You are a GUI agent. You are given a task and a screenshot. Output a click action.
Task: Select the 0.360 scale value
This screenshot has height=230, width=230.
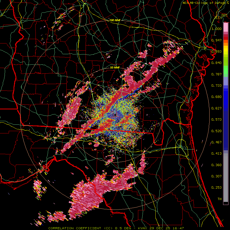point(216,165)
